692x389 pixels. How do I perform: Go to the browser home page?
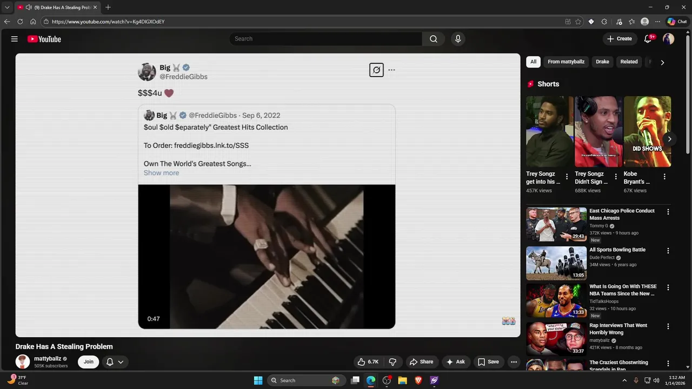(33, 22)
